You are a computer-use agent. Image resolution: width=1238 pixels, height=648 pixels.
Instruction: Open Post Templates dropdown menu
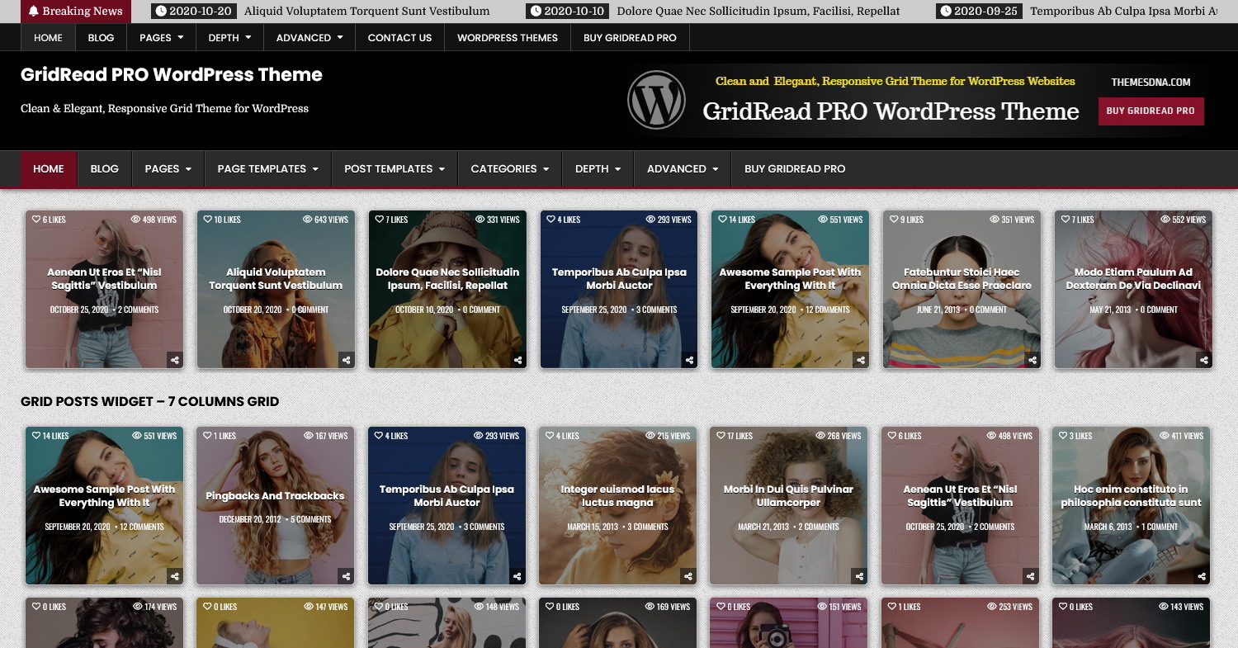(395, 168)
